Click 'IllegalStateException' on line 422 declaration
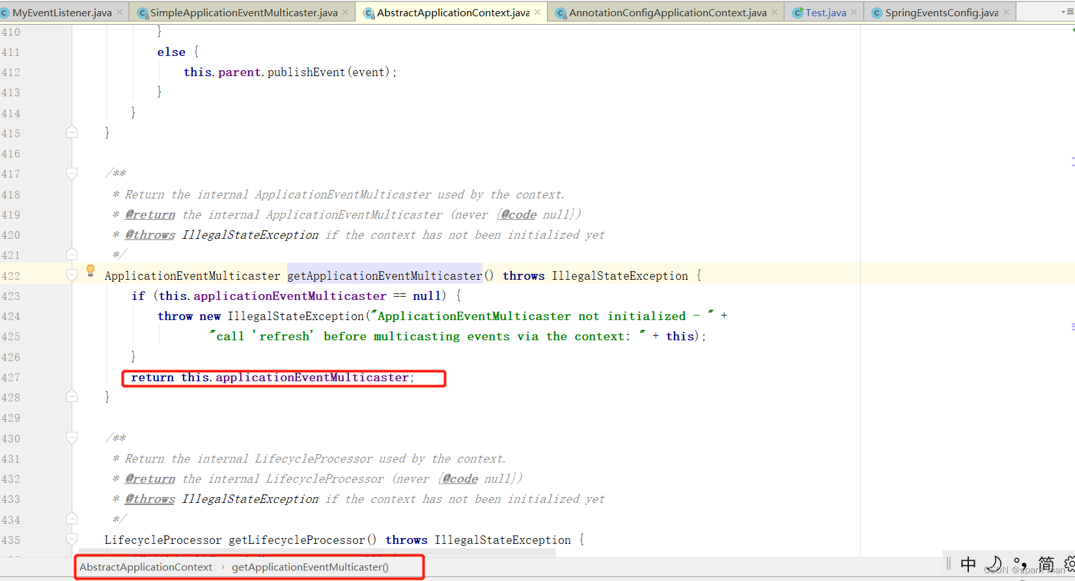The image size is (1075, 581). coord(620,276)
